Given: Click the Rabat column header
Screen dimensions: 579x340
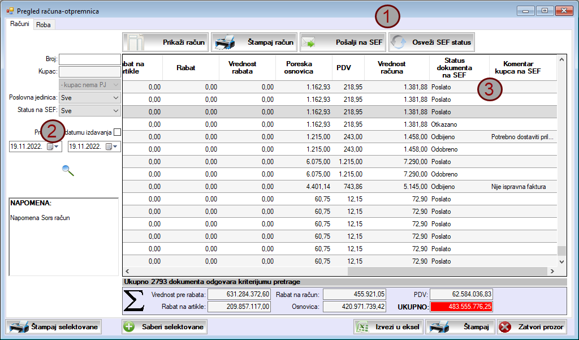Looking at the screenshot, I should (x=191, y=68).
